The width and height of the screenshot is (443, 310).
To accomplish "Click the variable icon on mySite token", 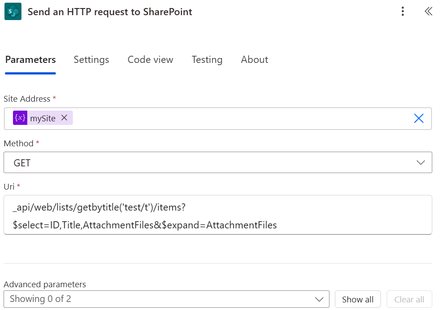I will coord(20,118).
